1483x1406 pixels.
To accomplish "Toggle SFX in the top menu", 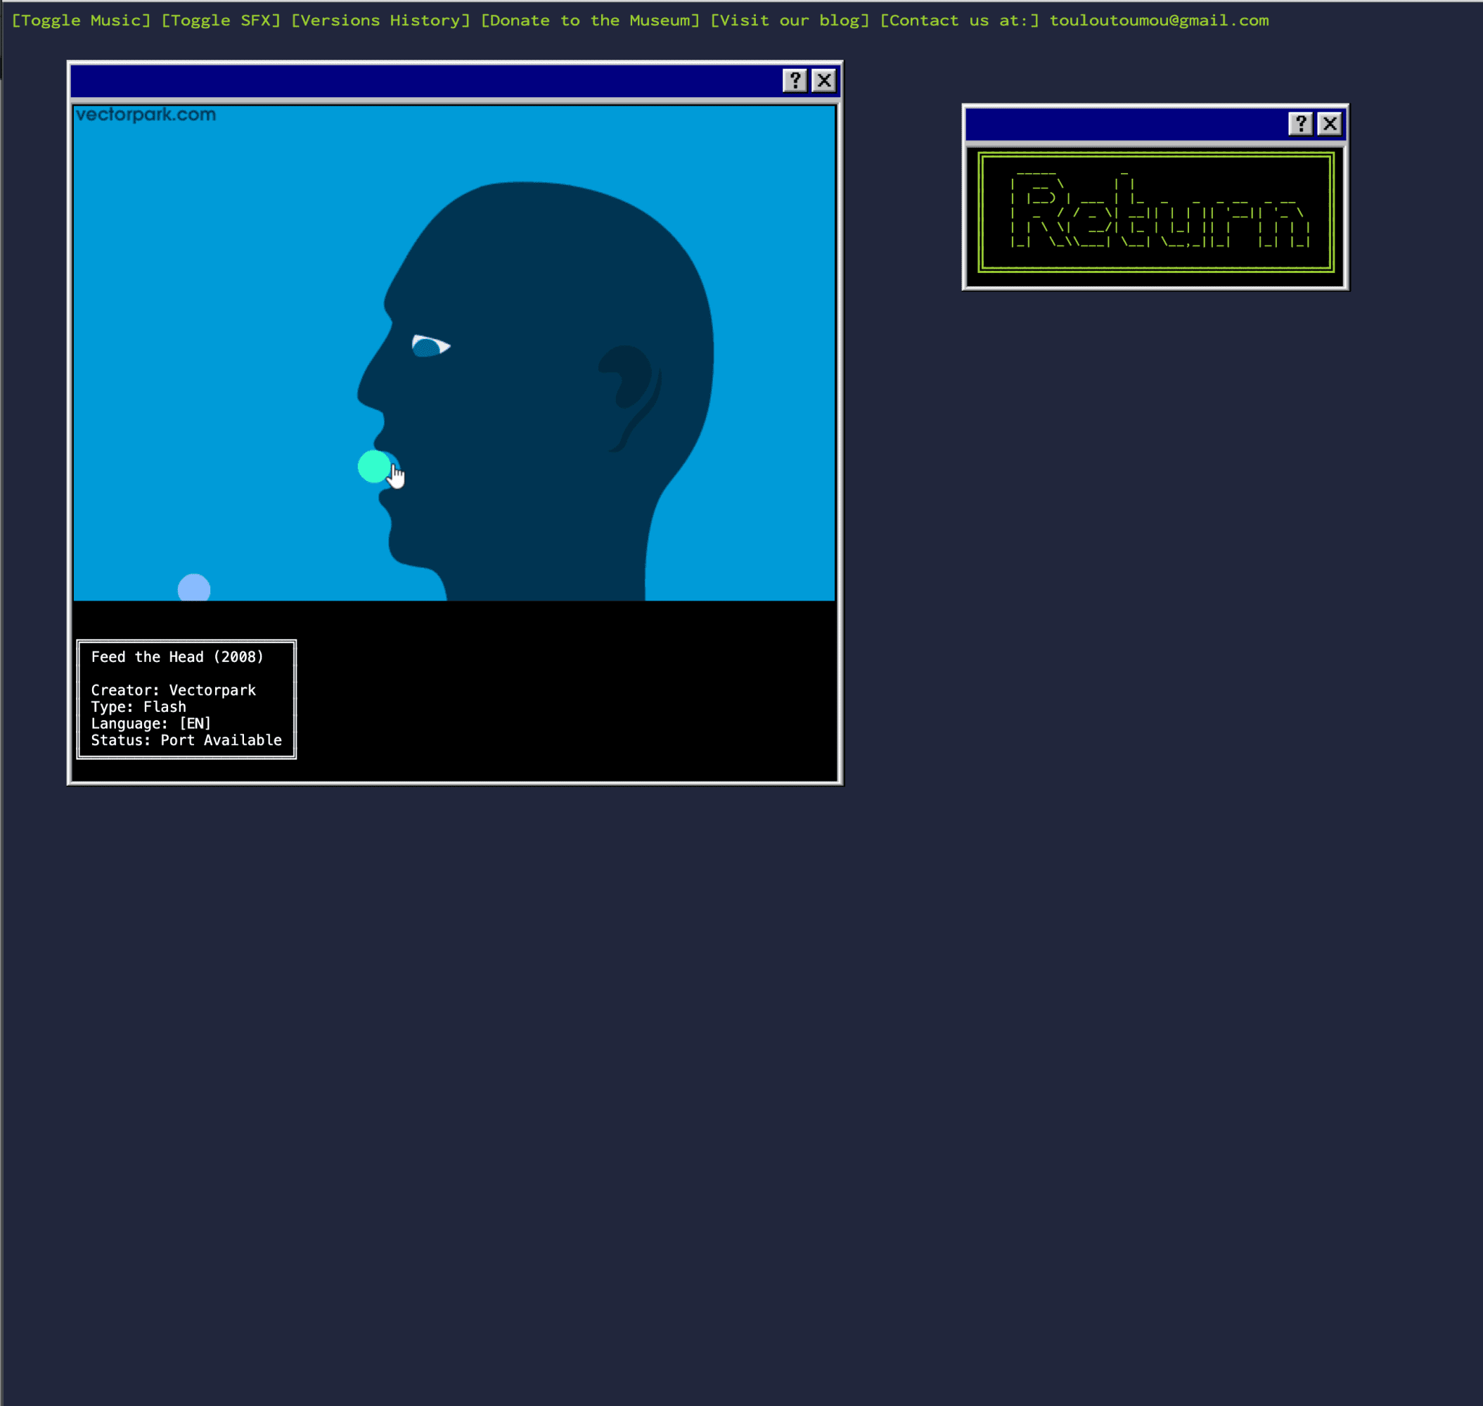I will tap(220, 20).
